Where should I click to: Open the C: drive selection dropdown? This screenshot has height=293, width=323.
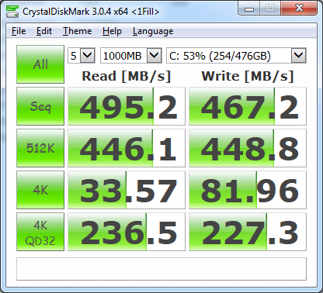pos(236,56)
